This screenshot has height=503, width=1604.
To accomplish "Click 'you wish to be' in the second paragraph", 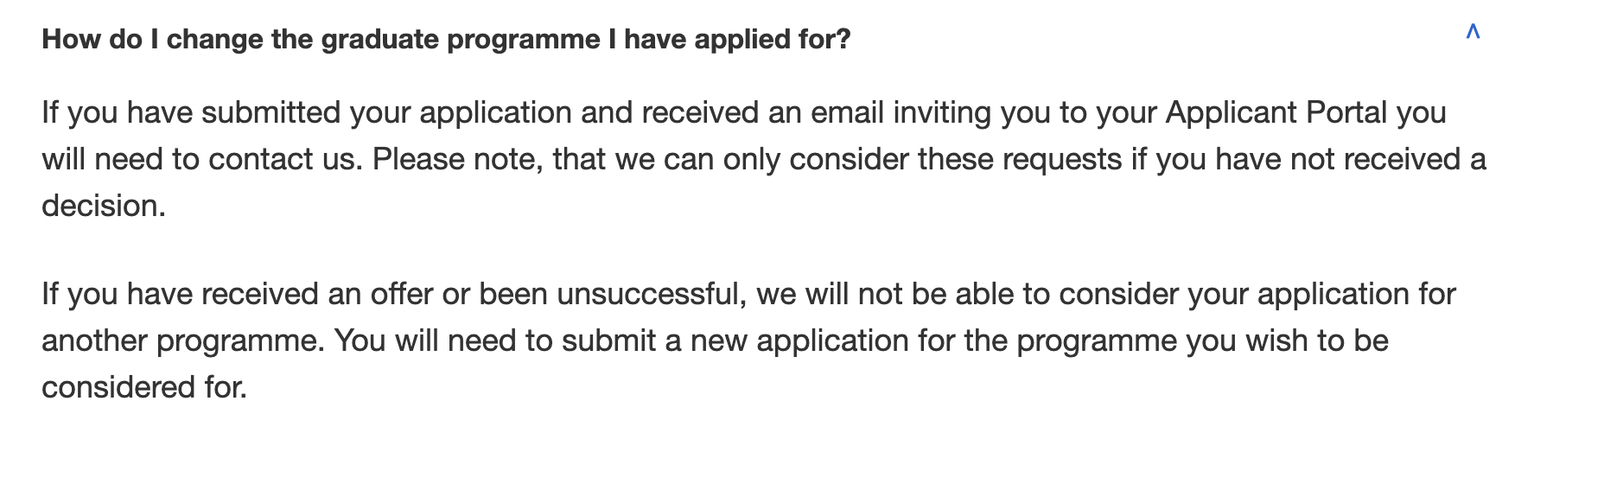I will pyautogui.click(x=1287, y=341).
